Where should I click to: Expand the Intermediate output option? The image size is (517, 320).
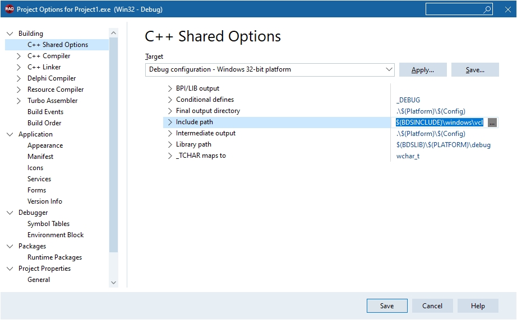(170, 133)
